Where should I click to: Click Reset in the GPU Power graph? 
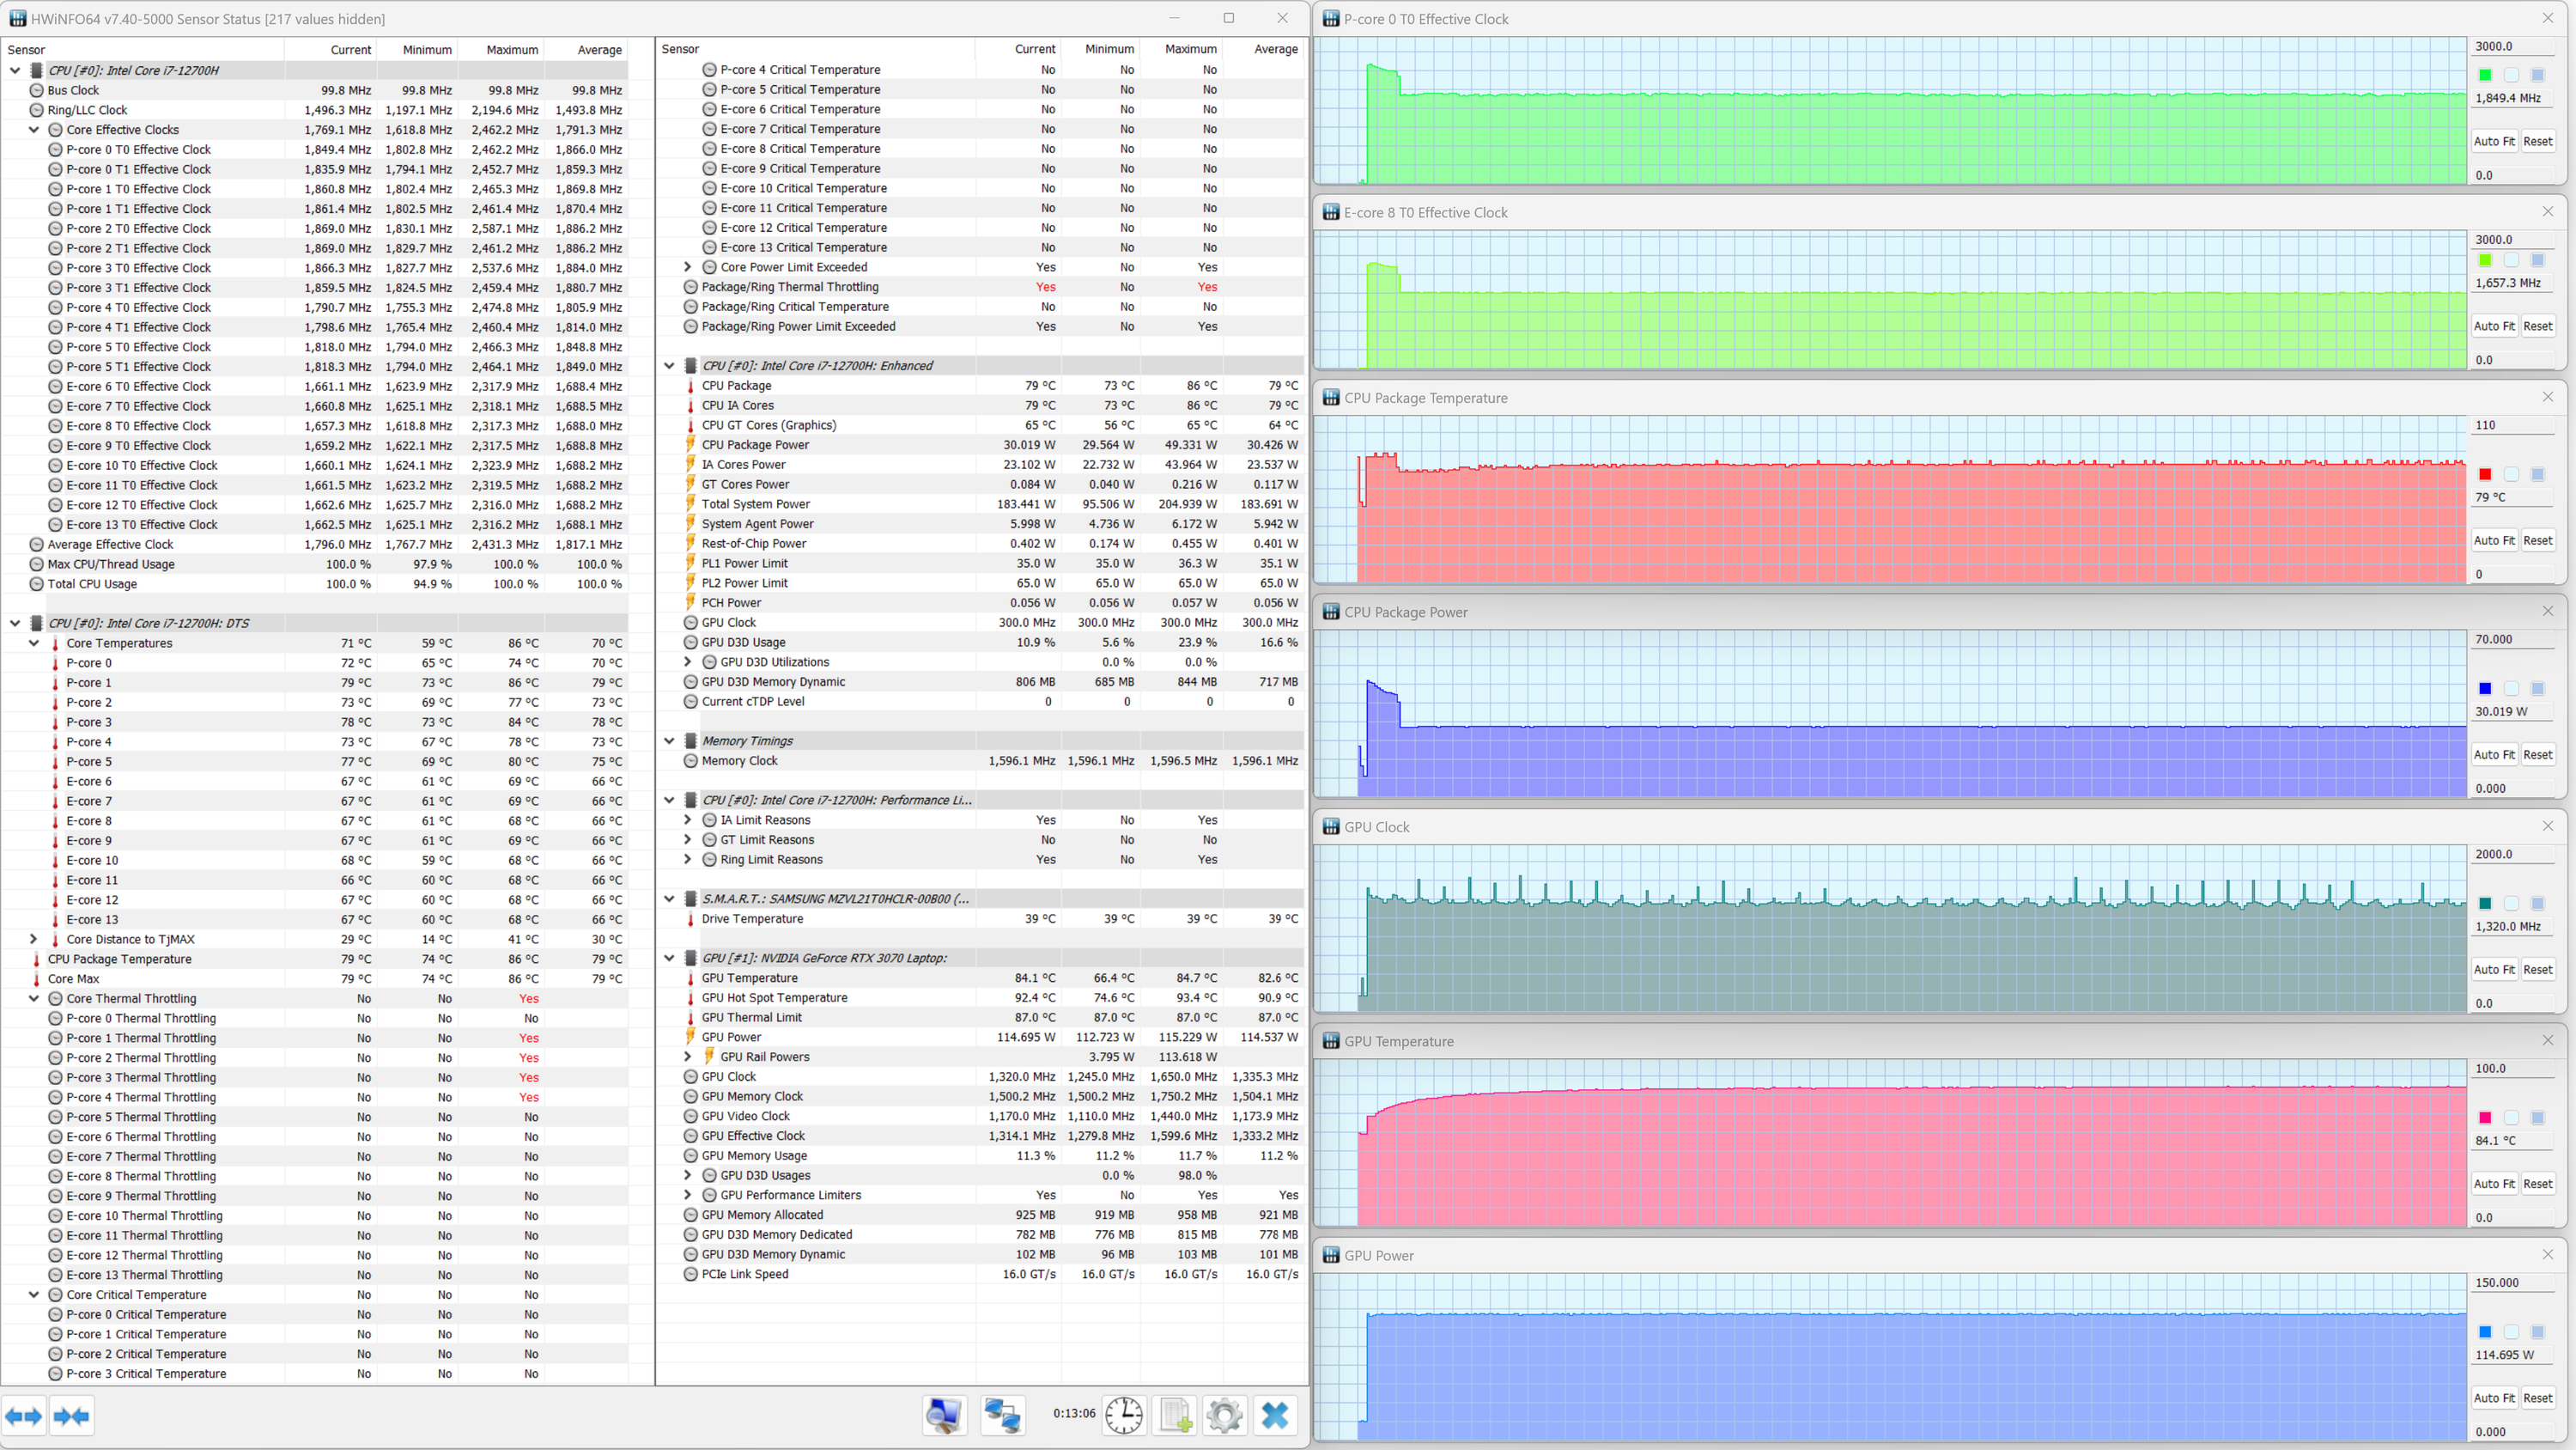pos(2537,1398)
